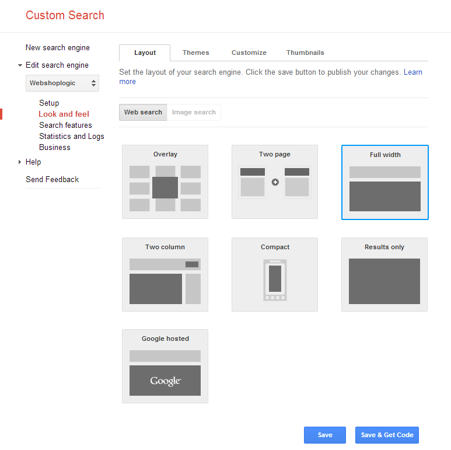This screenshot has height=450, width=451.
Task: Click the Help menu label
Action: [33, 162]
